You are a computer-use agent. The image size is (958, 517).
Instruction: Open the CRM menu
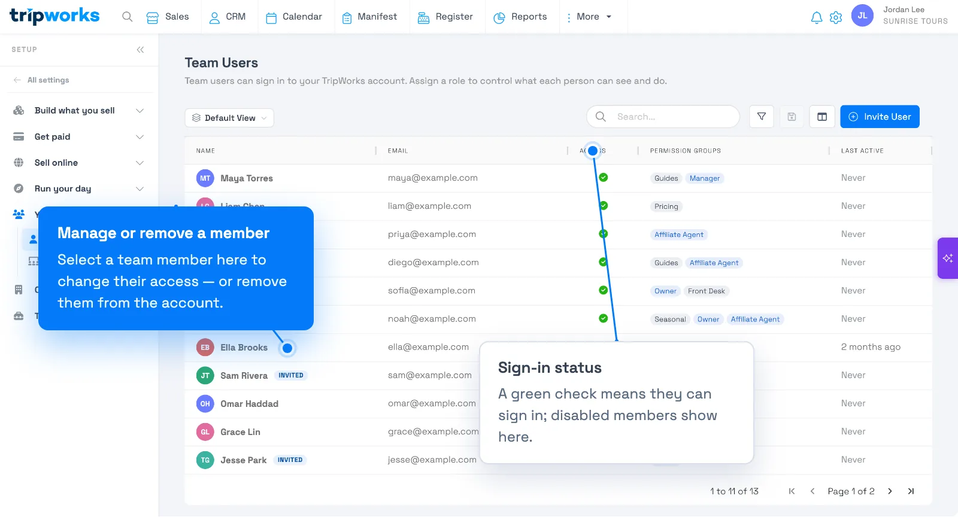[228, 17]
